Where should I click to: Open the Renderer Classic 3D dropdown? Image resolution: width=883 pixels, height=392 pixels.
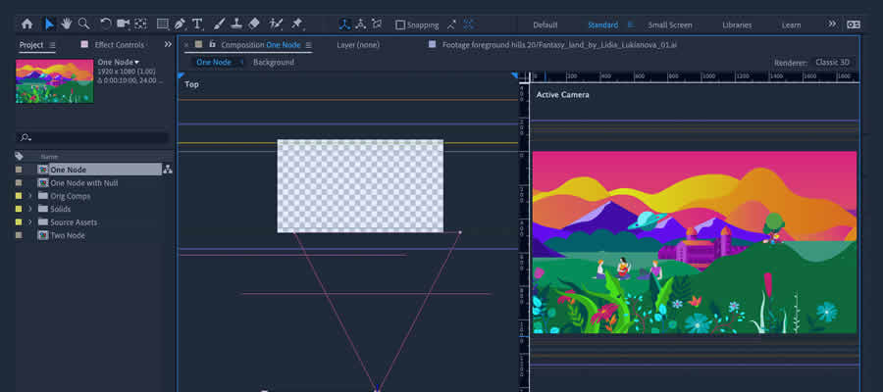pyautogui.click(x=832, y=63)
